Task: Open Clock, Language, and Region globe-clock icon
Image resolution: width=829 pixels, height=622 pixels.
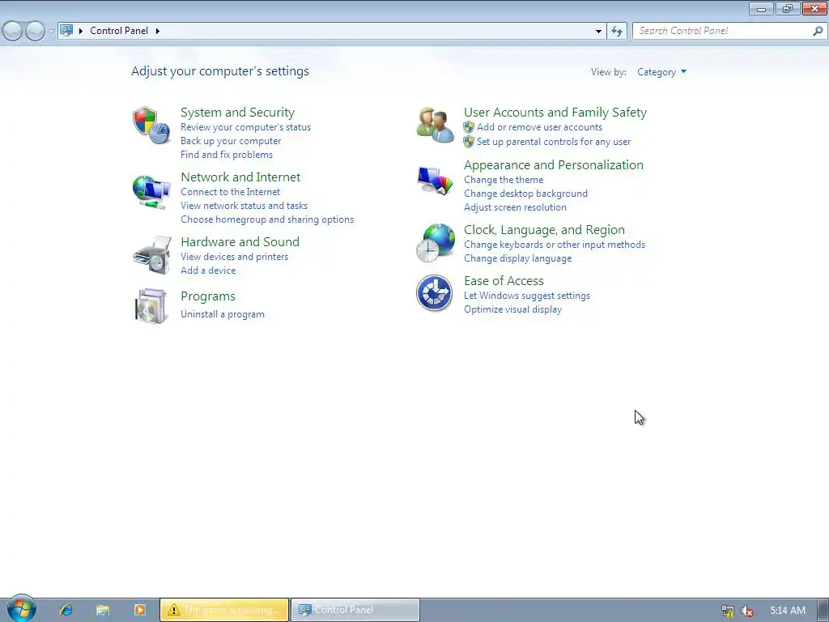Action: pyautogui.click(x=435, y=243)
